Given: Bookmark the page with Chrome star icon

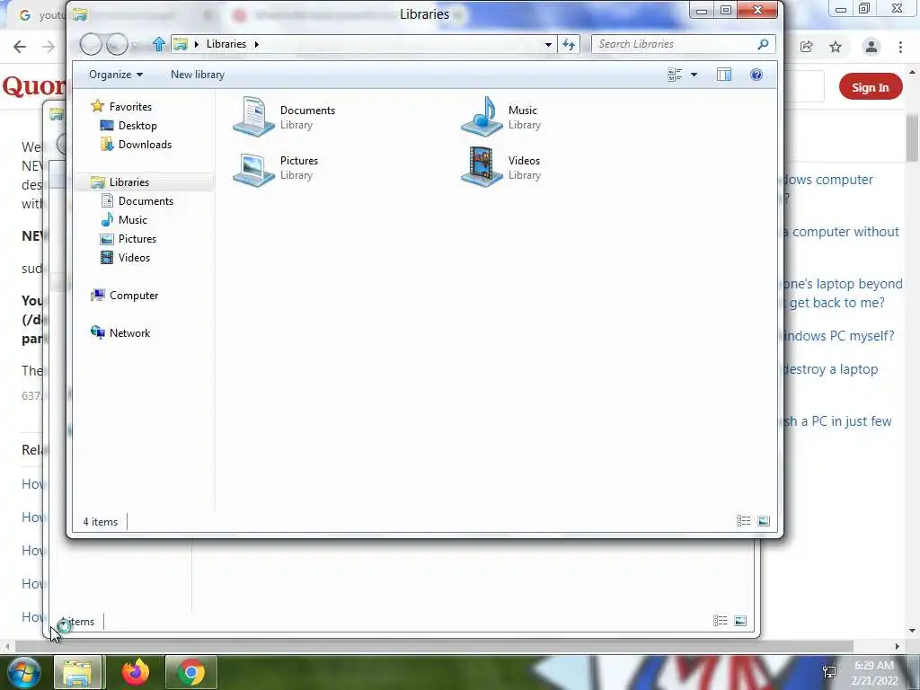Looking at the screenshot, I should pyautogui.click(x=836, y=47).
